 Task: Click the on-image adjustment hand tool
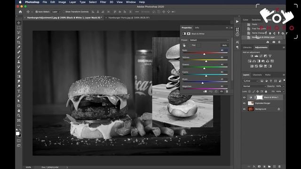click(184, 45)
